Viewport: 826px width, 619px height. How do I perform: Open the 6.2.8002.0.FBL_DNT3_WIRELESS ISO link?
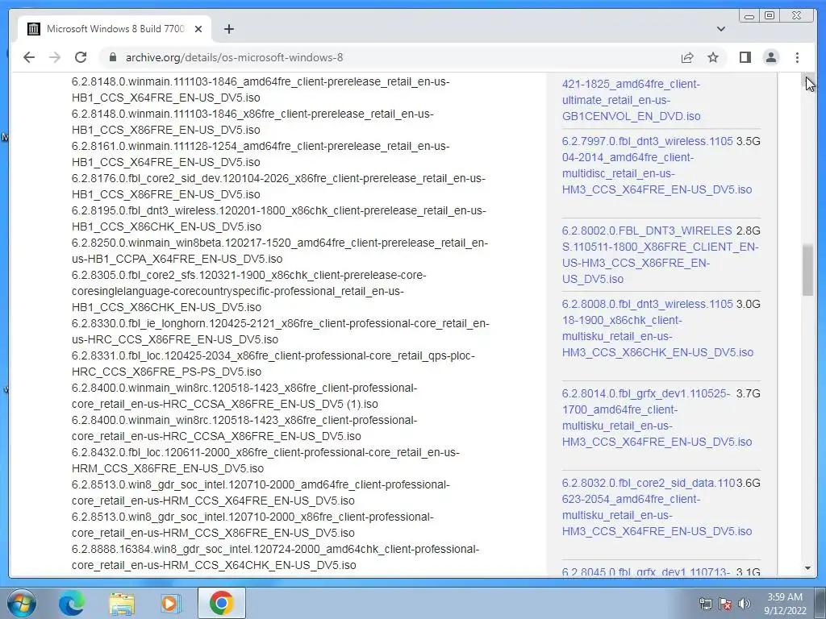click(x=660, y=255)
